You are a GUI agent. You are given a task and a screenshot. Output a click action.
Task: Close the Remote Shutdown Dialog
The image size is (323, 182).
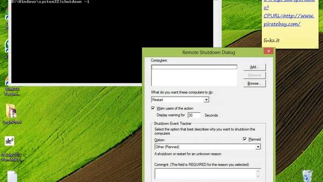(268, 51)
